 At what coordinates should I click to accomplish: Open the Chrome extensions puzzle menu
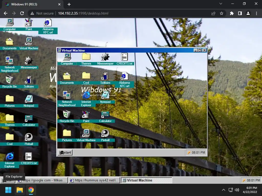point(232,13)
